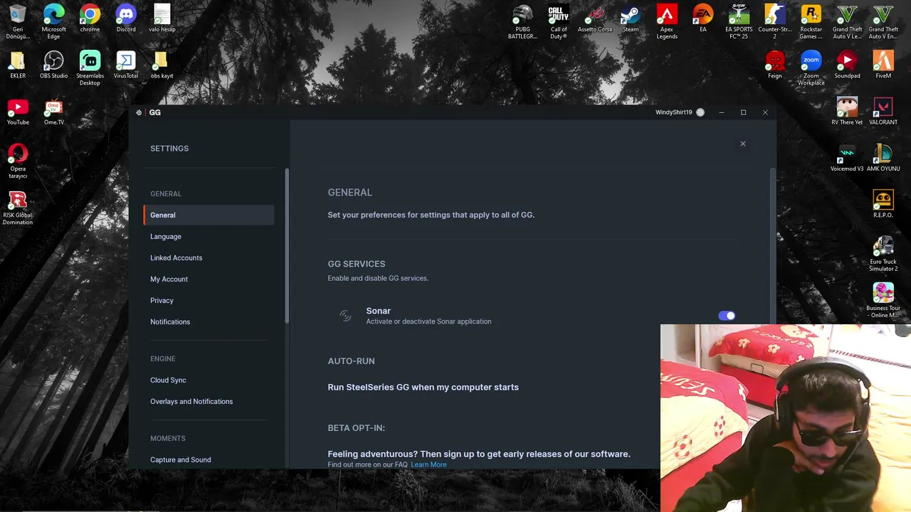Open VirusTotal desktop shortcut

[x=126, y=65]
